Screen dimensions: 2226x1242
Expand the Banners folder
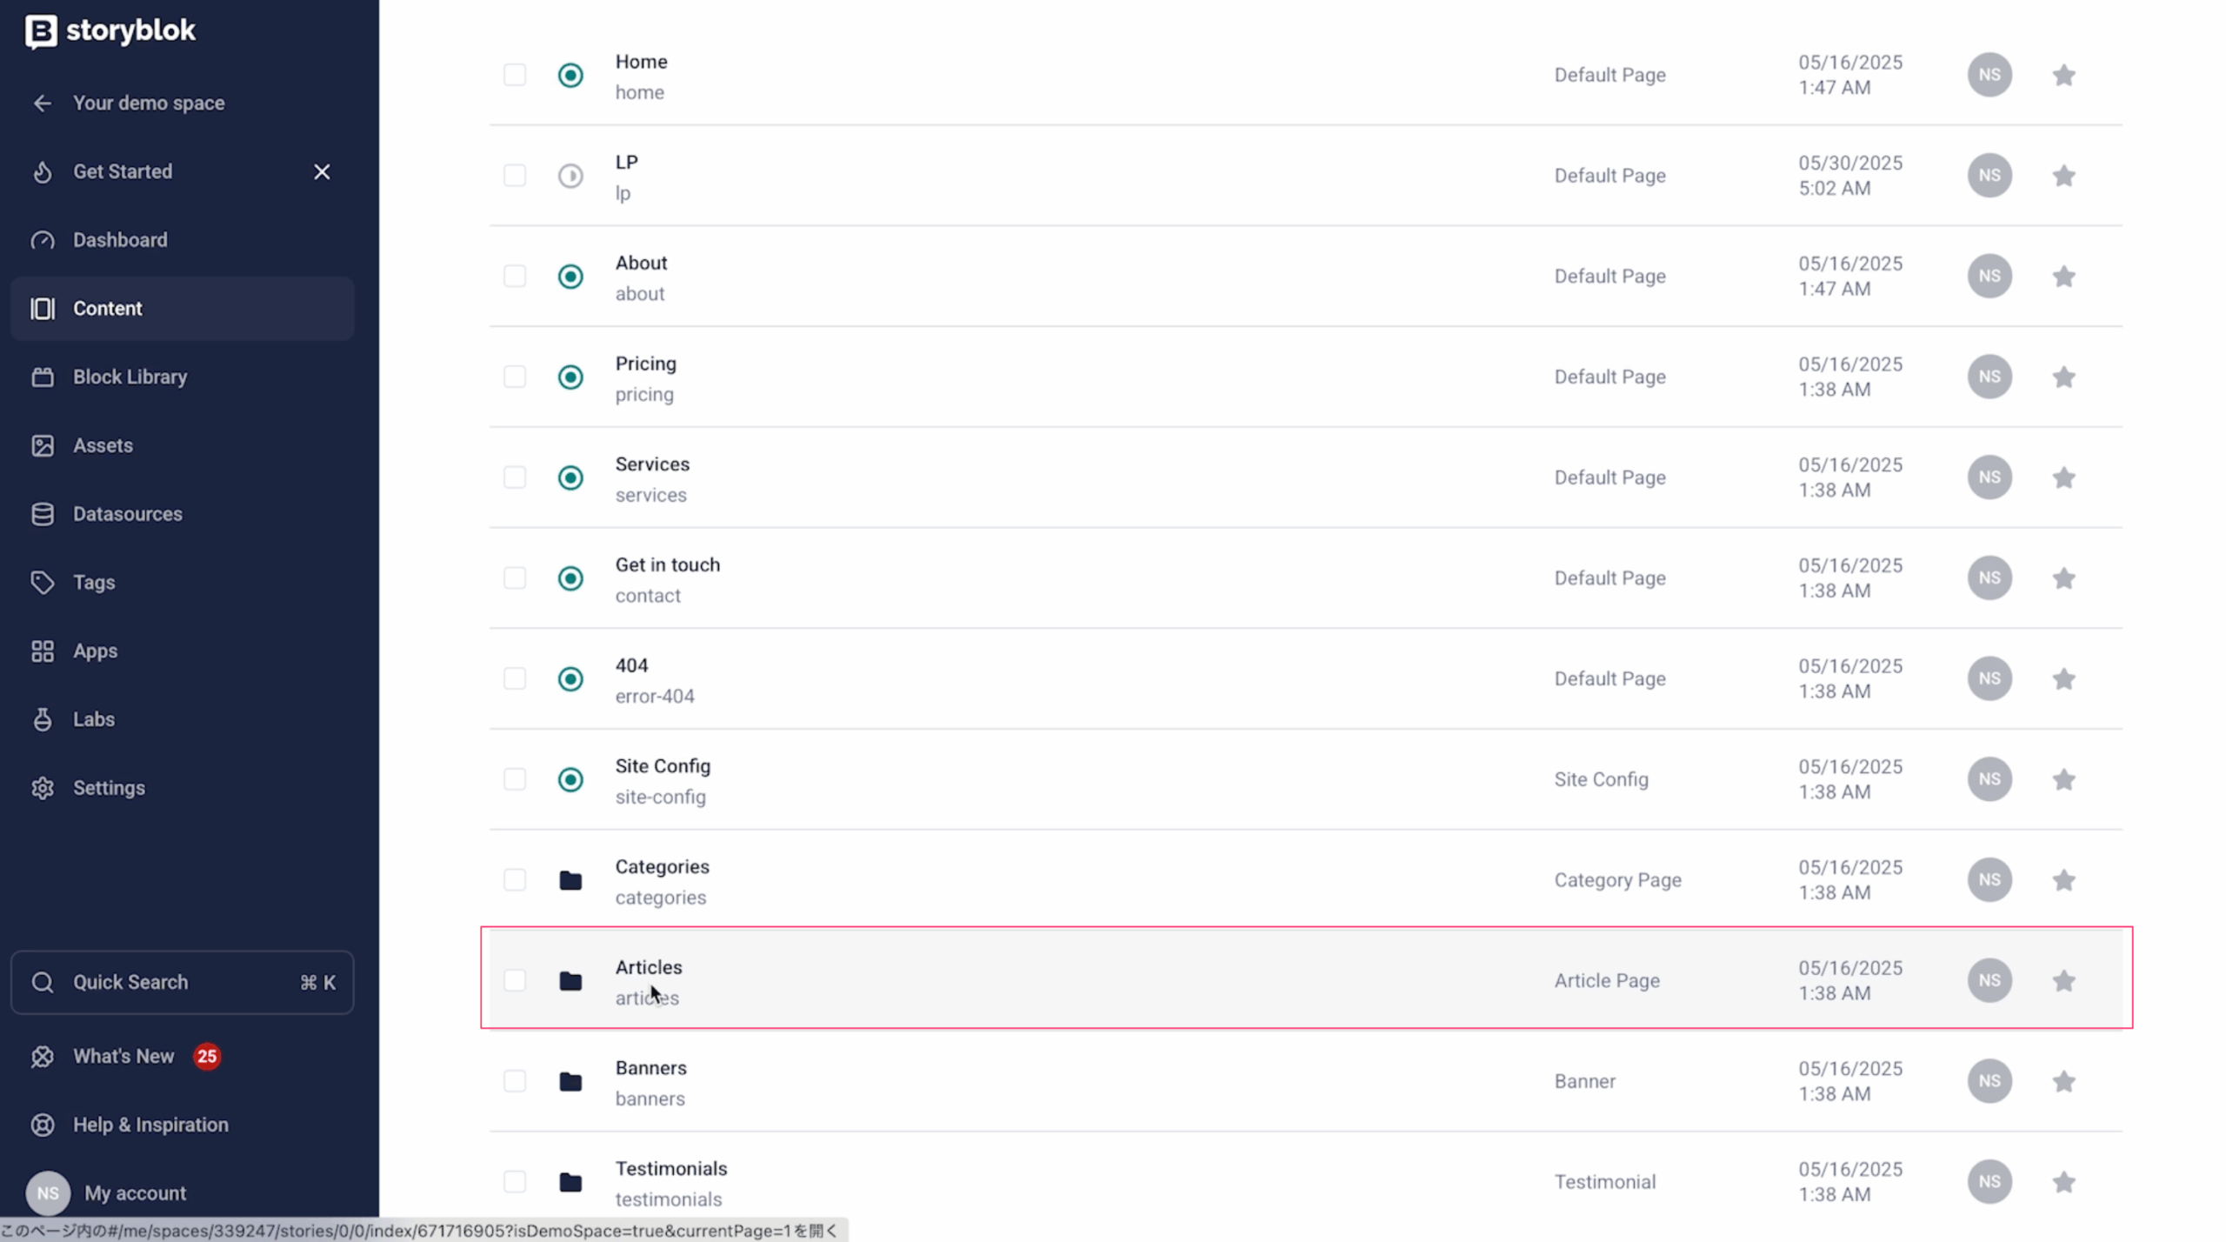point(650,1067)
